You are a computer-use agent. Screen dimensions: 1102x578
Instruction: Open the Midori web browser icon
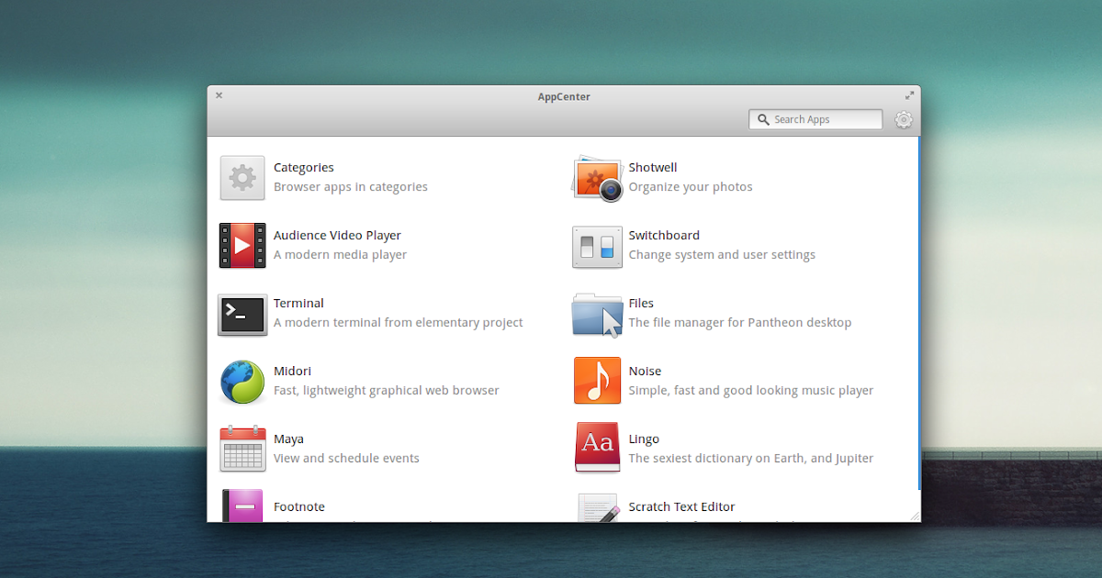242,381
